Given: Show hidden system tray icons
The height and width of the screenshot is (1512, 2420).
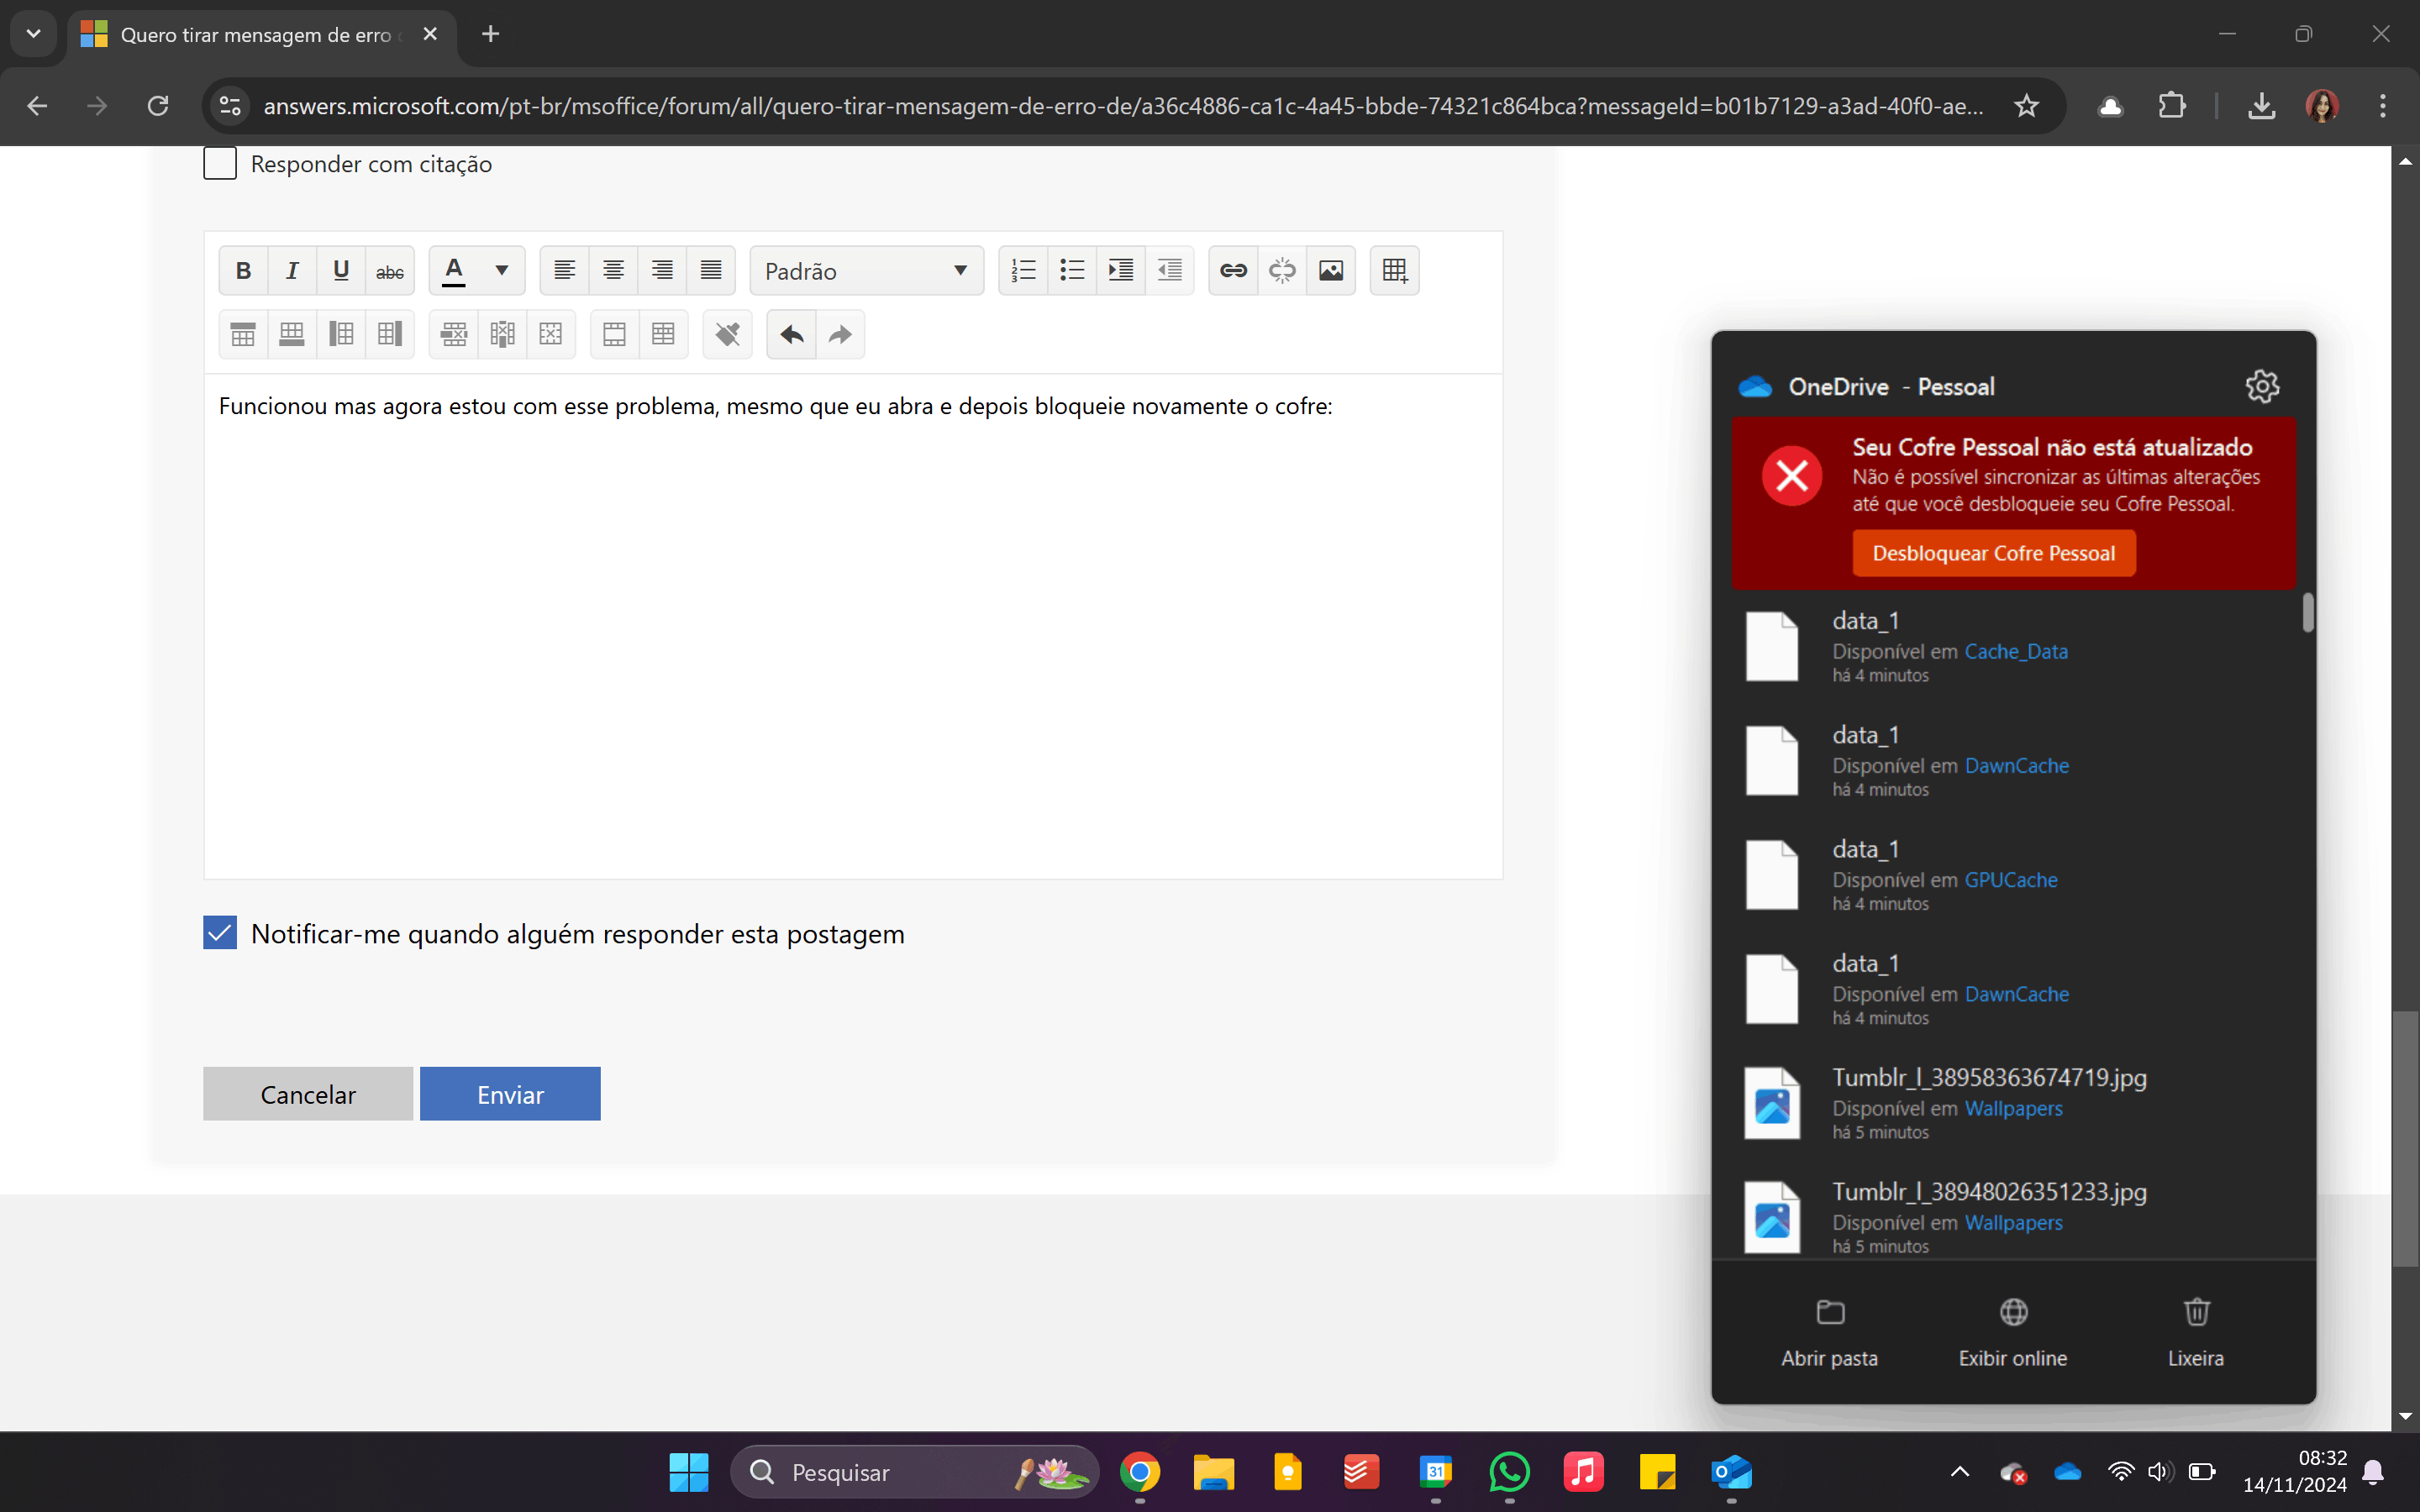Looking at the screenshot, I should point(1960,1472).
